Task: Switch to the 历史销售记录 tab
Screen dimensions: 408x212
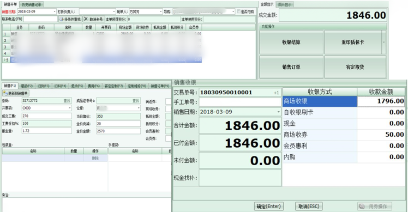Action: coord(32,4)
